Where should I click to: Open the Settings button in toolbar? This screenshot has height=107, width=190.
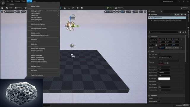[184, 8]
